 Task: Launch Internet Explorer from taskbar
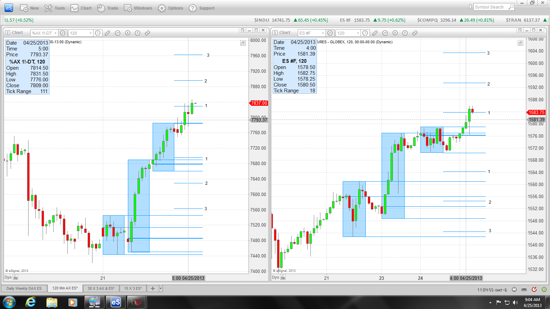(31, 302)
